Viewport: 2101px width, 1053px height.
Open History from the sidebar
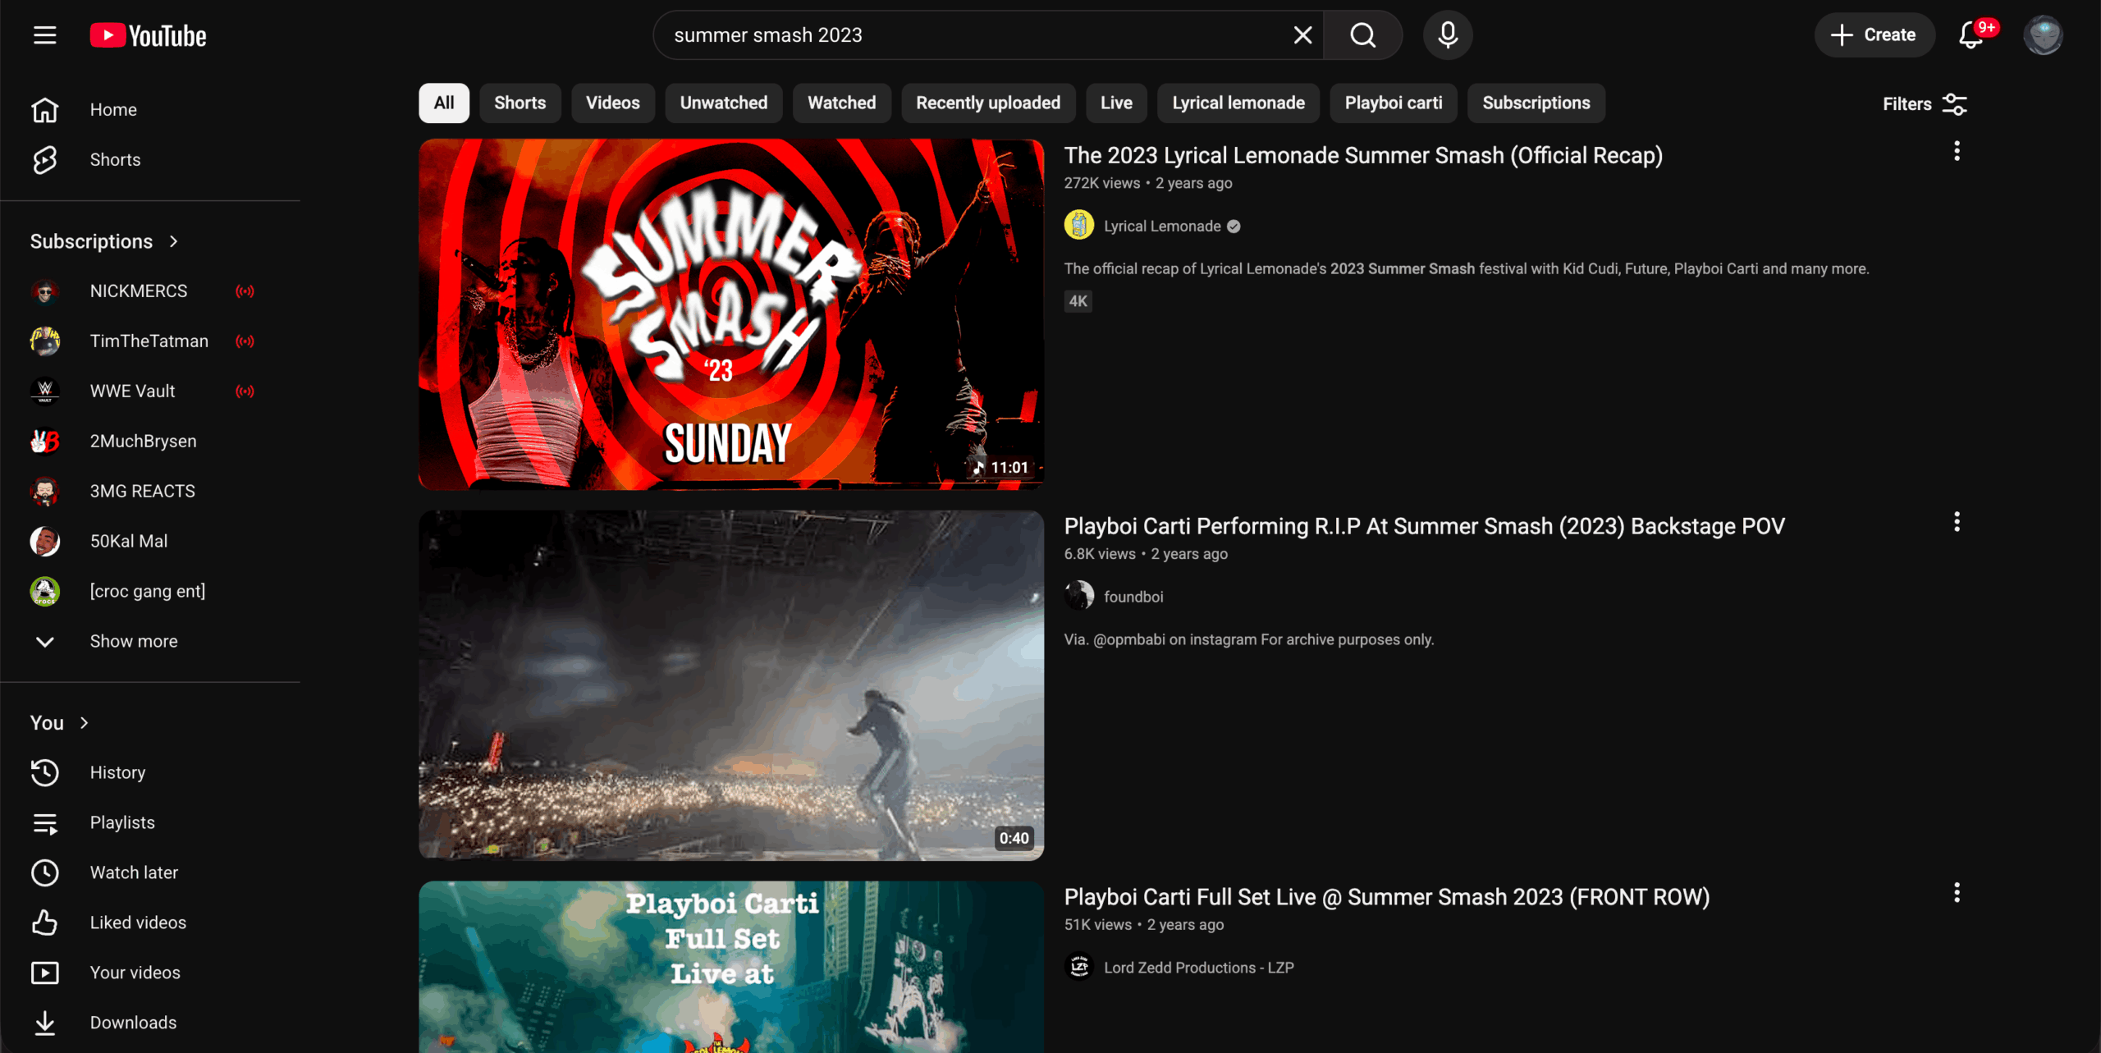[117, 772]
